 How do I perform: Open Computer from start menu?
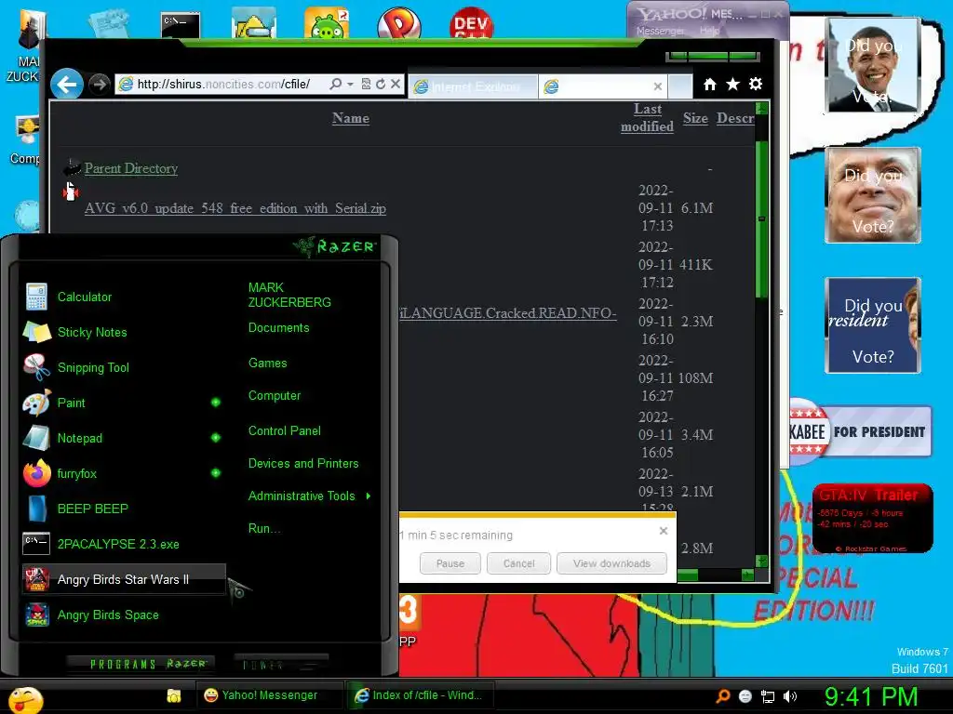coord(275,396)
